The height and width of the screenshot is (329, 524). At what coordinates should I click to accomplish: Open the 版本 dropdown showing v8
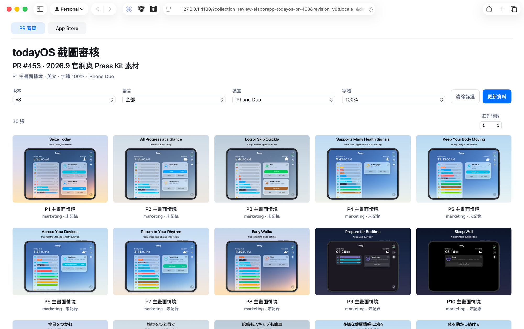pyautogui.click(x=64, y=100)
